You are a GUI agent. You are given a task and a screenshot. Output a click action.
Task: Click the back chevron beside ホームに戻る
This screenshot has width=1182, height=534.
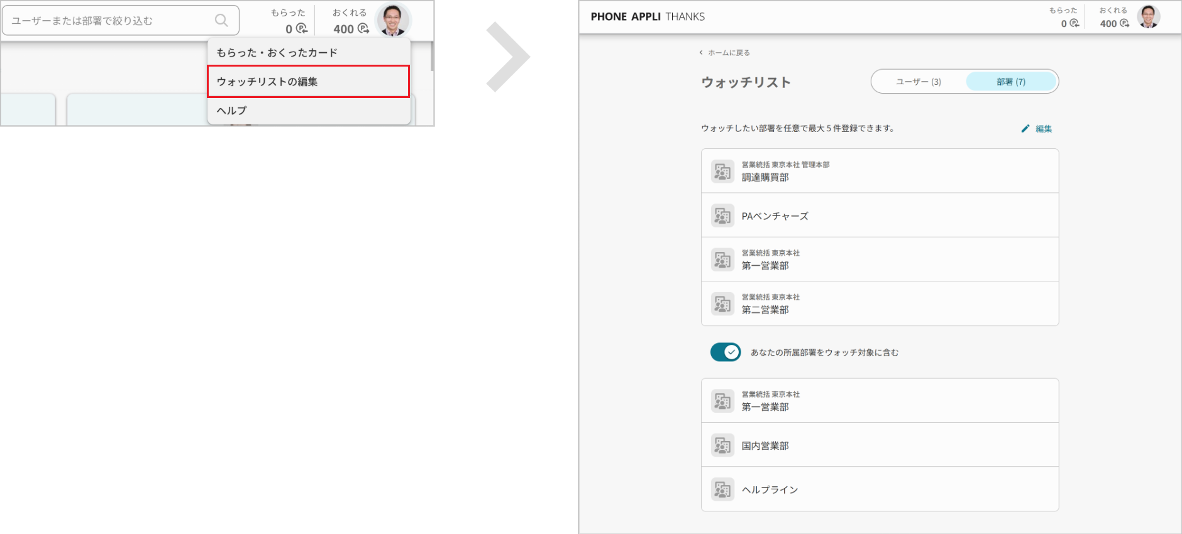(x=701, y=53)
